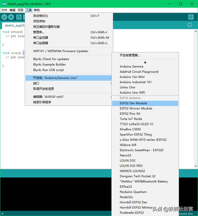The width and height of the screenshot is (198, 216).
Task: Click the void loop() code line
Action: (x=13, y=53)
